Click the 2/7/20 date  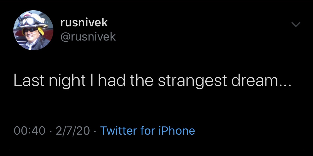point(73,131)
